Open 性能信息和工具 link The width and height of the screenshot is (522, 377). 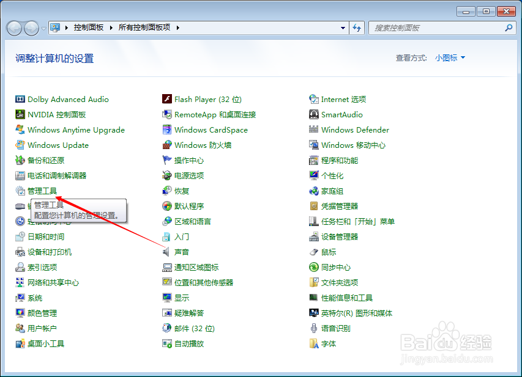click(346, 298)
